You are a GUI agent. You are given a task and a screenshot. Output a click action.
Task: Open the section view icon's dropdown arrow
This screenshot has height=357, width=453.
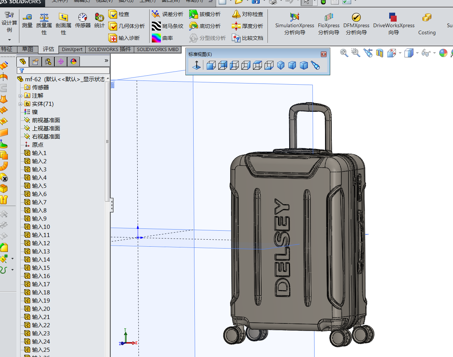[400, 53]
